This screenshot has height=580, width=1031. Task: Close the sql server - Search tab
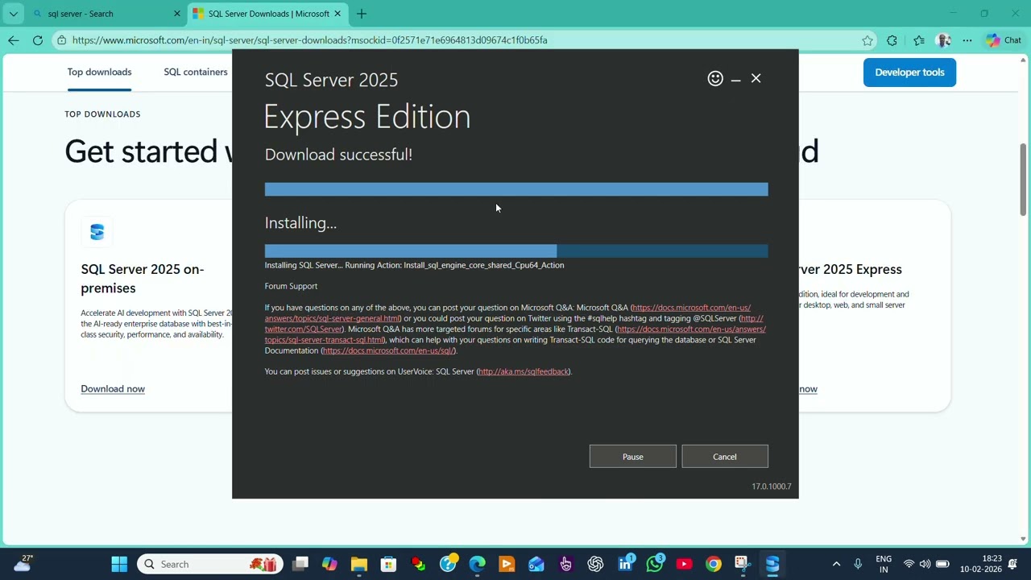pyautogui.click(x=177, y=14)
